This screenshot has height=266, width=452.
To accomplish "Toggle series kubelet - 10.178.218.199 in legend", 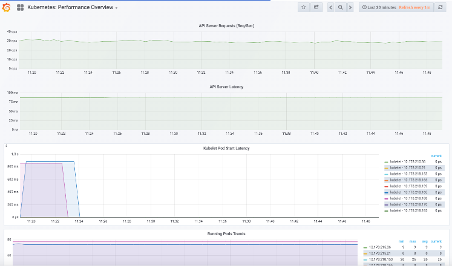I will [409, 186].
